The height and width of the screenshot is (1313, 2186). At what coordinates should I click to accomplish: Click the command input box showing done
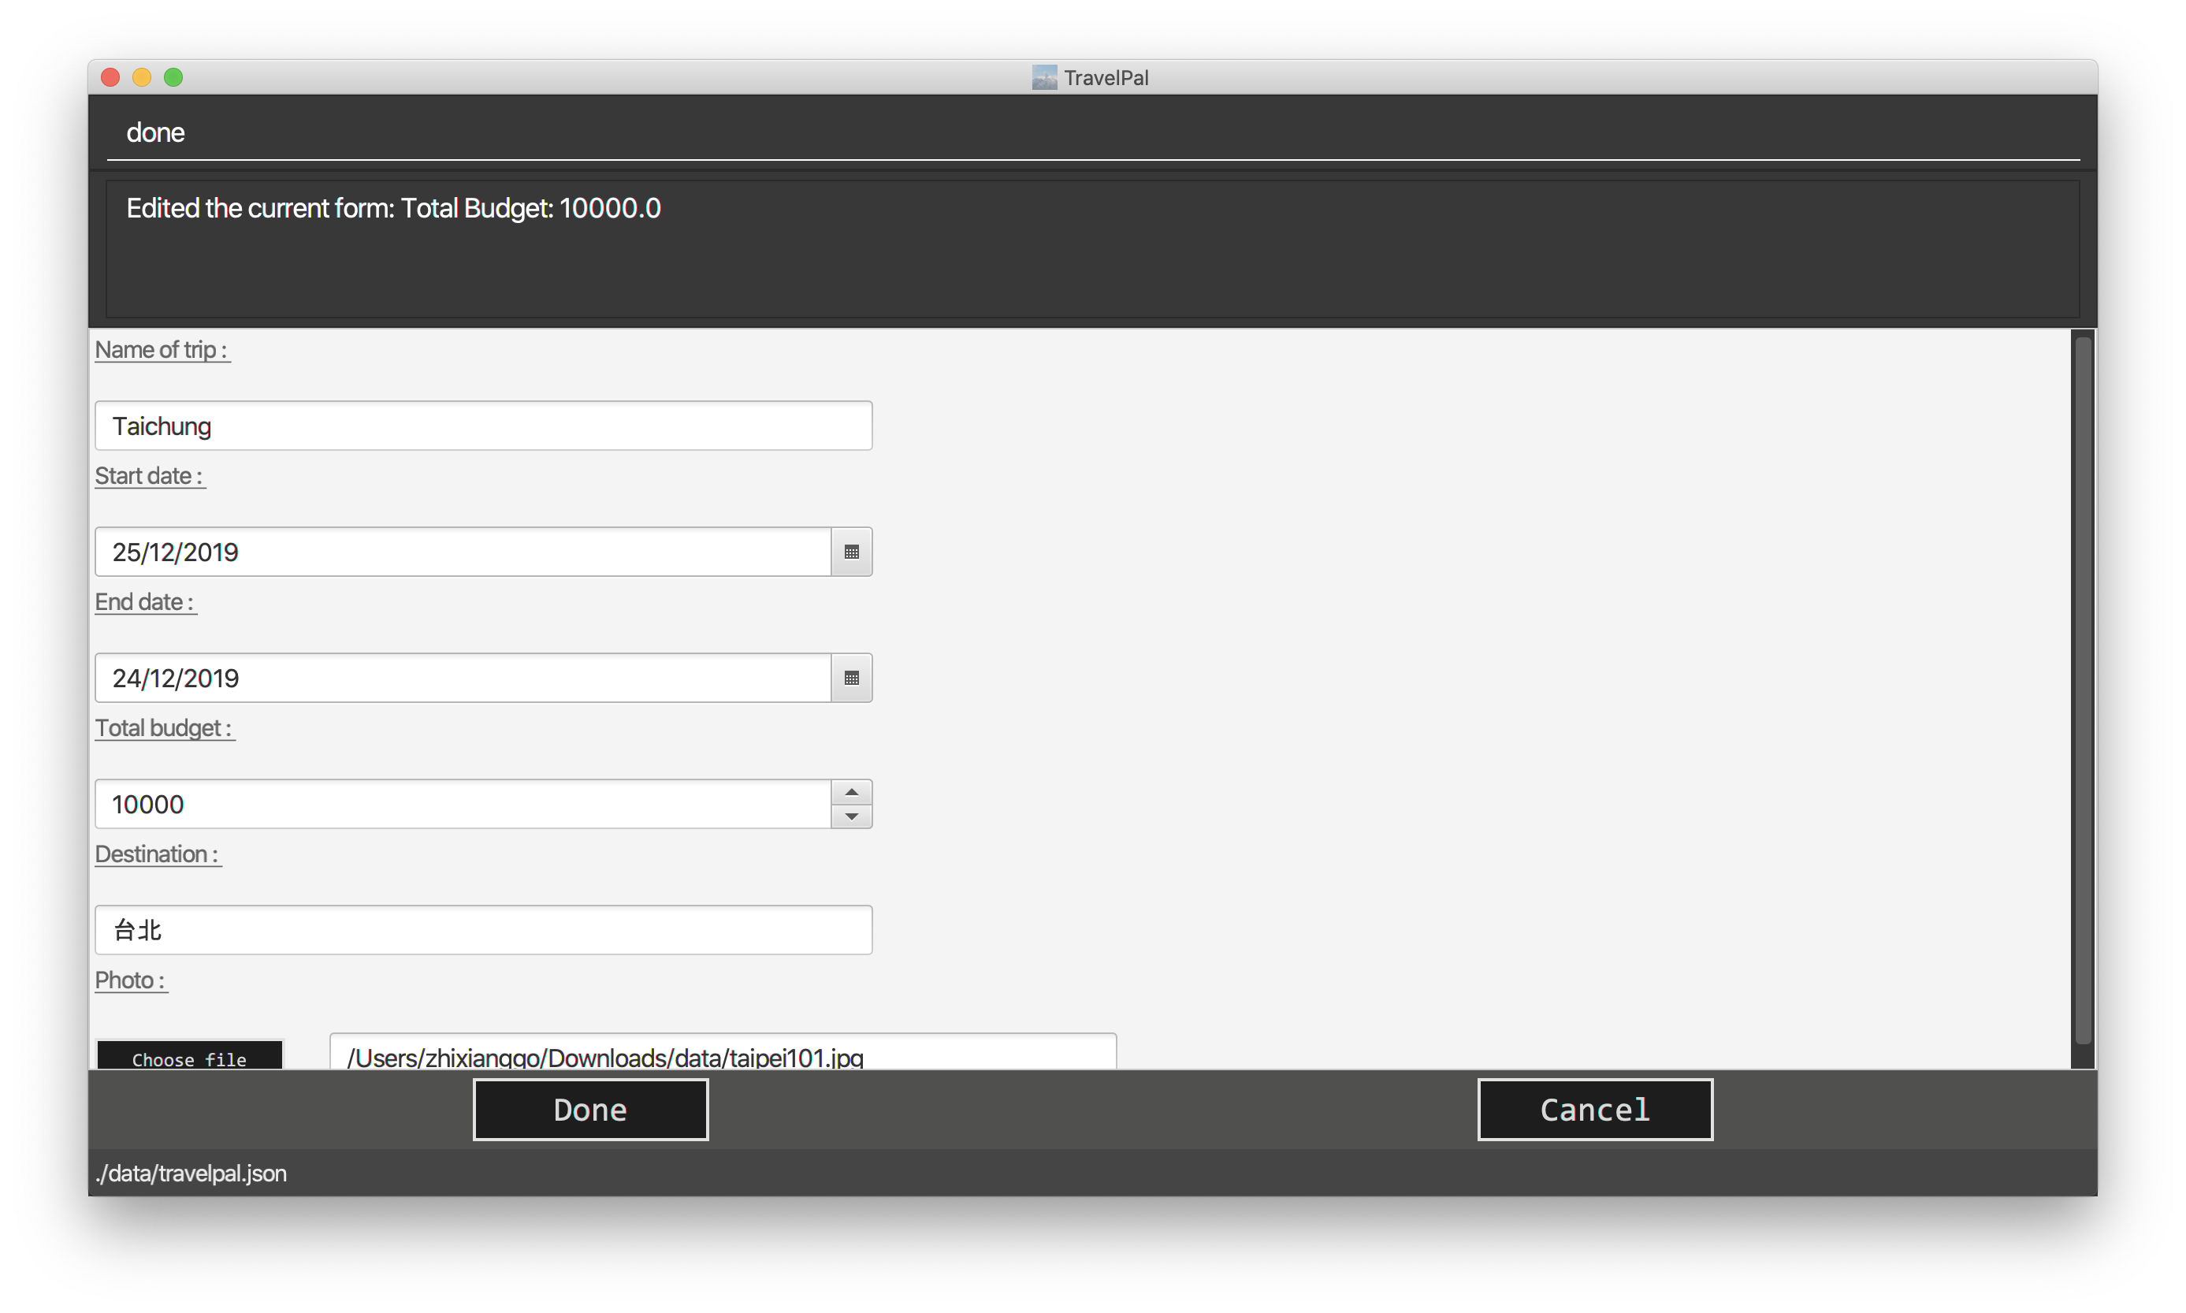tap(1091, 132)
